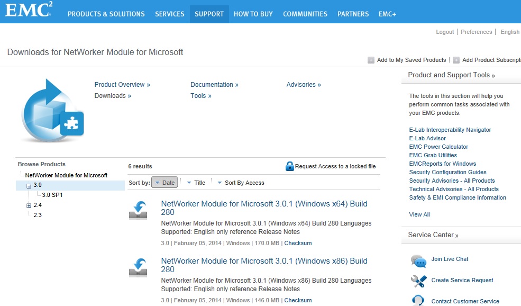The height and width of the screenshot is (306, 521).
Task: Open the Advisories link
Action: [x=304, y=85]
